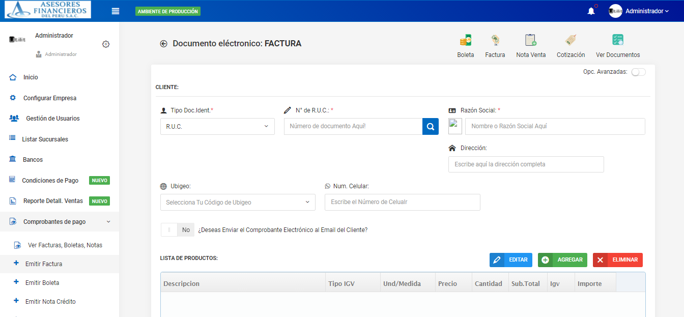Open the Ver Documentos icon
This screenshot has width=684, height=317.
tap(618, 41)
